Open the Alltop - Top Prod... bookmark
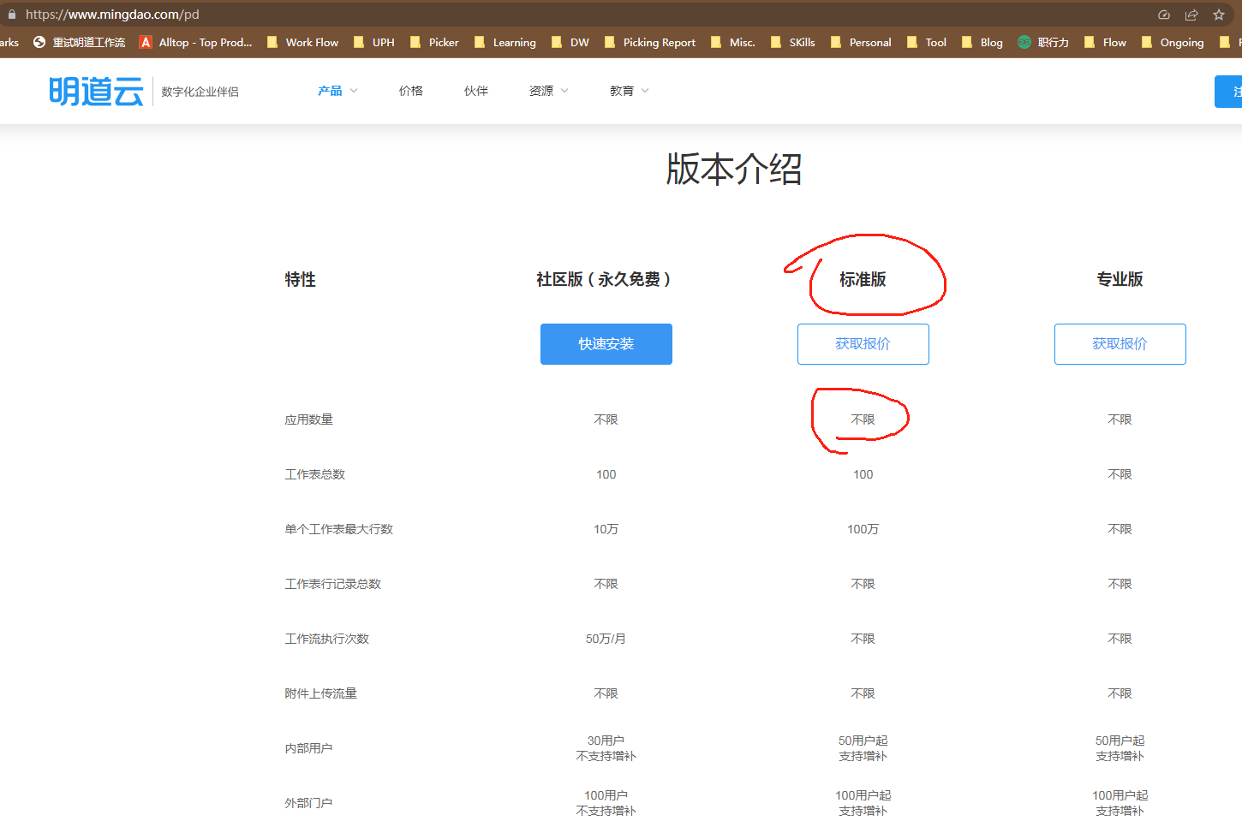This screenshot has width=1242, height=827. [x=196, y=42]
